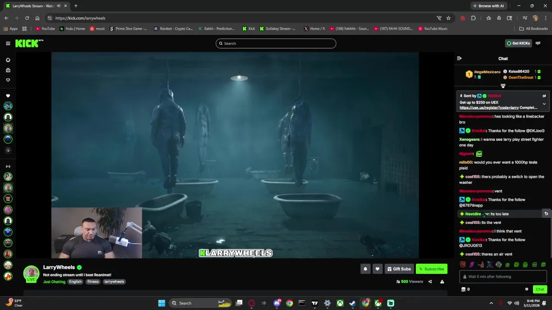The width and height of the screenshot is (552, 310).
Task: Report stream using warning triangle icon
Action: pyautogui.click(x=442, y=282)
